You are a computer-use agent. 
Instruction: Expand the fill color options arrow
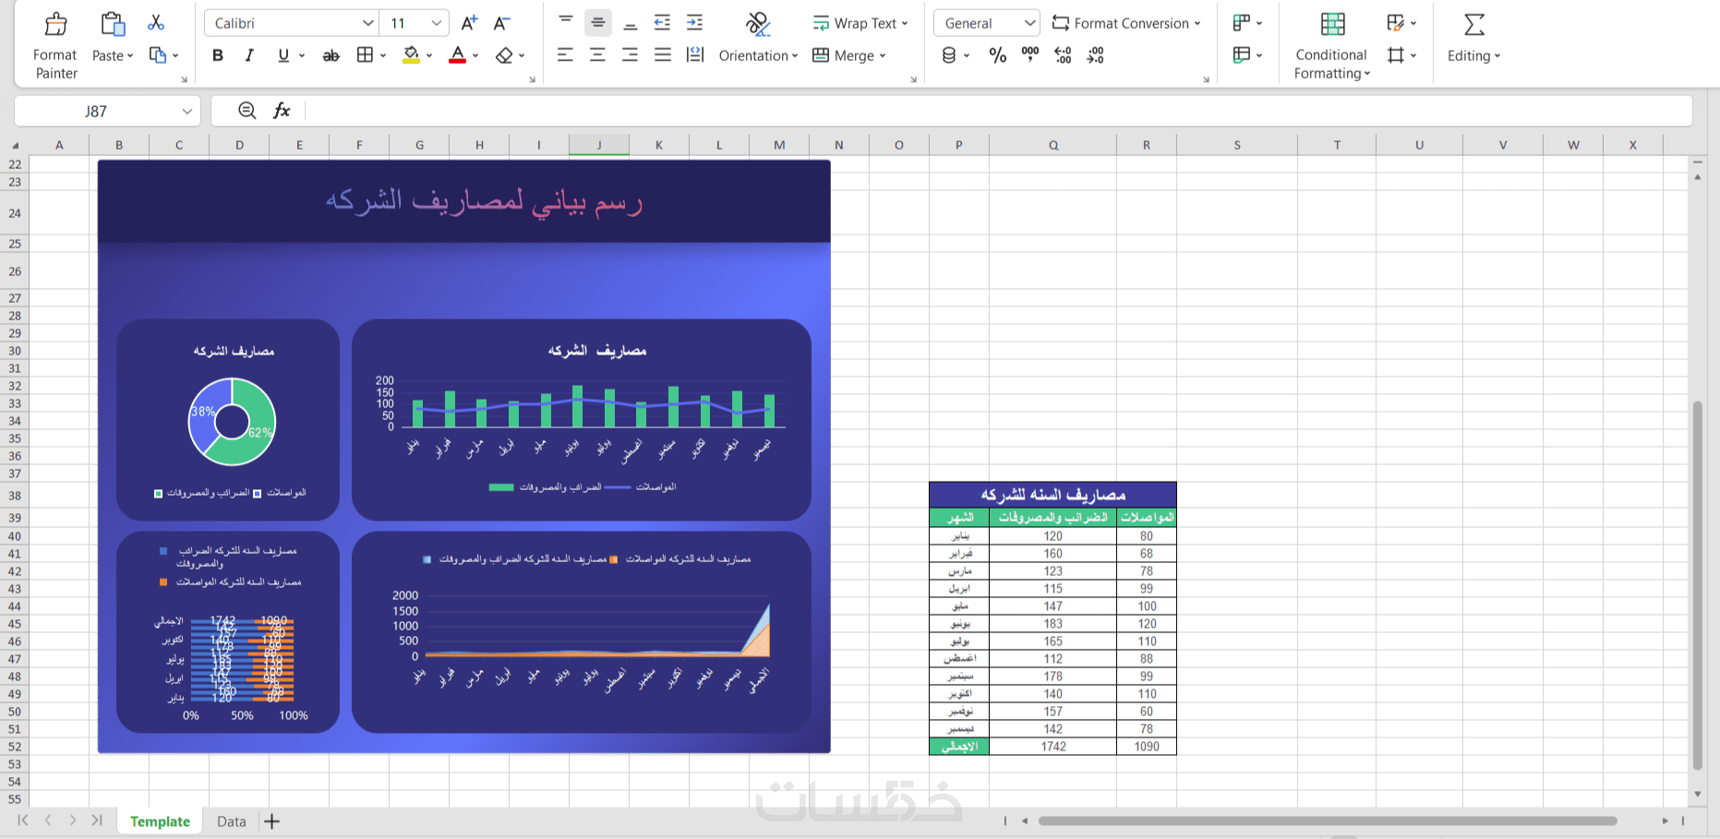(x=429, y=56)
